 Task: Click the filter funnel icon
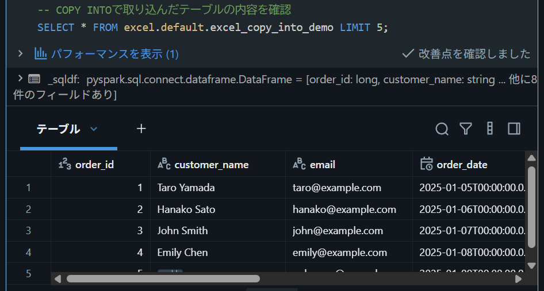click(466, 129)
